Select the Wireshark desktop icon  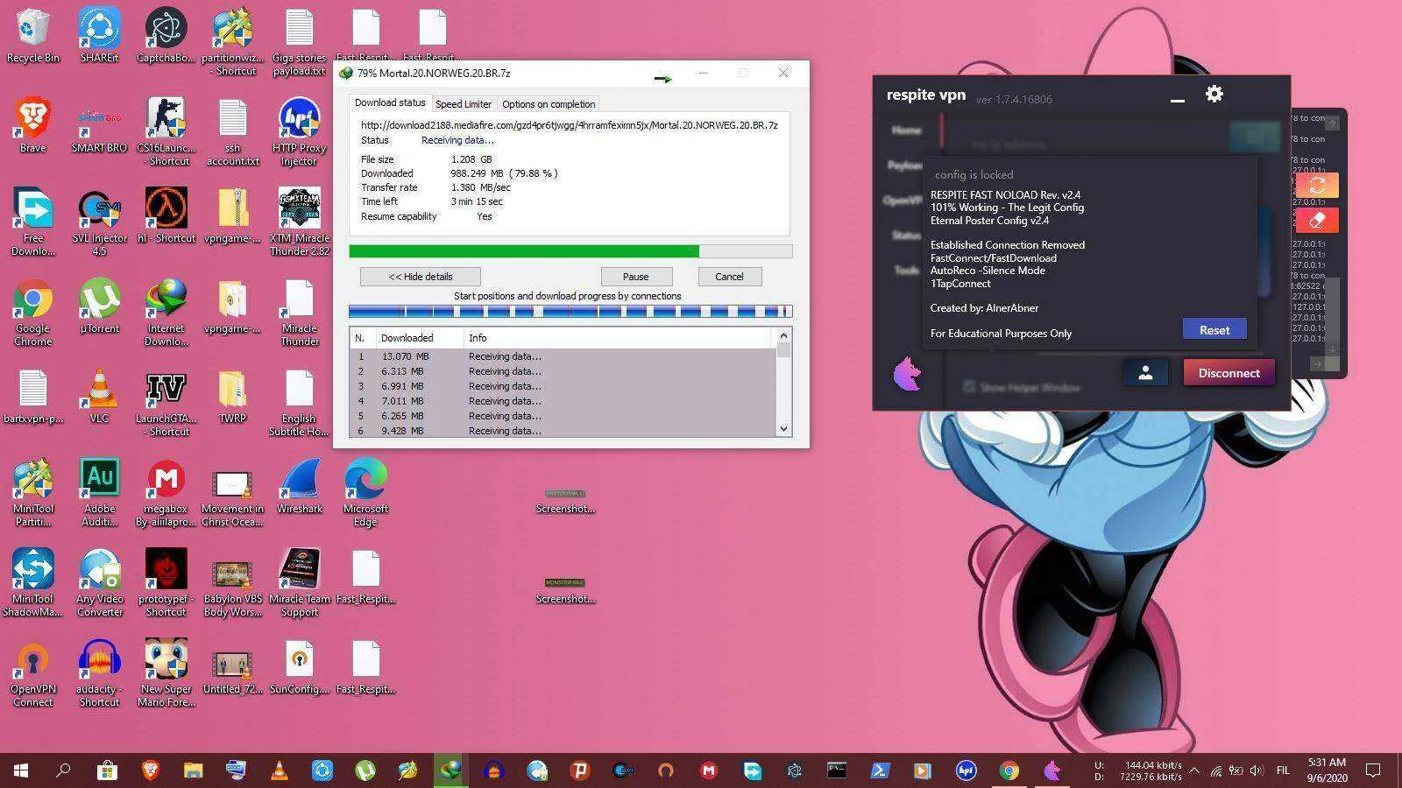click(299, 486)
